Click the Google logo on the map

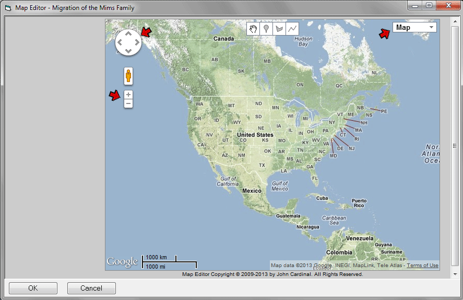122,262
